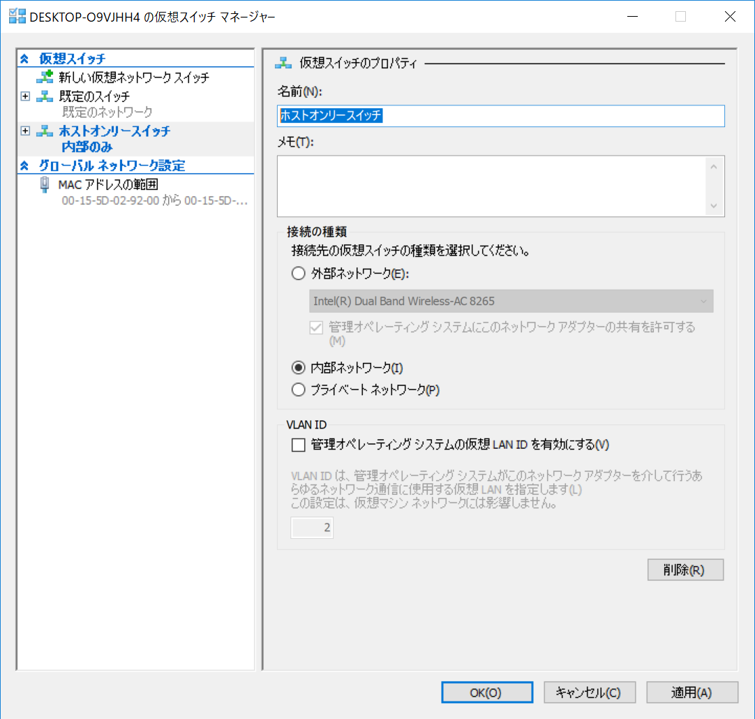Click the Virtual Switch Manager title bar icon

17,16
